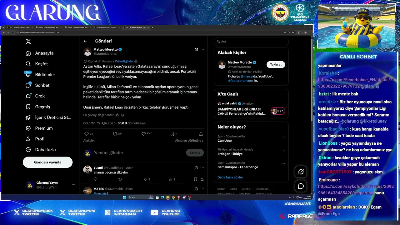View analytics on Yusufi's comment

pyautogui.click(x=172, y=179)
